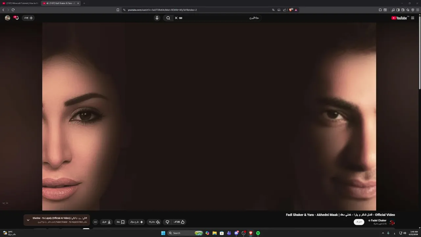This screenshot has height=237, width=421.
Task: Open Microsoft Store from the taskbar
Action: (222, 233)
